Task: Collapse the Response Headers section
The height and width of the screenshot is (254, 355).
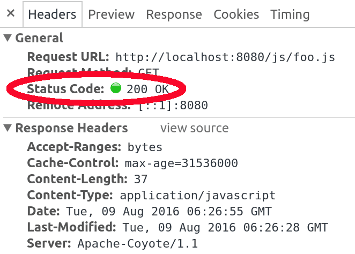Action: (x=8, y=128)
